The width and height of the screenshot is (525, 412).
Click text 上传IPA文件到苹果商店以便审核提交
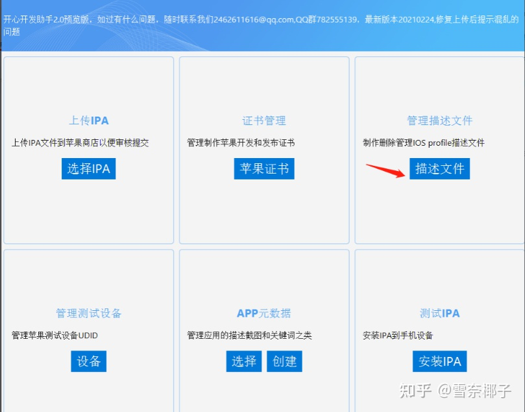pyautogui.click(x=80, y=143)
